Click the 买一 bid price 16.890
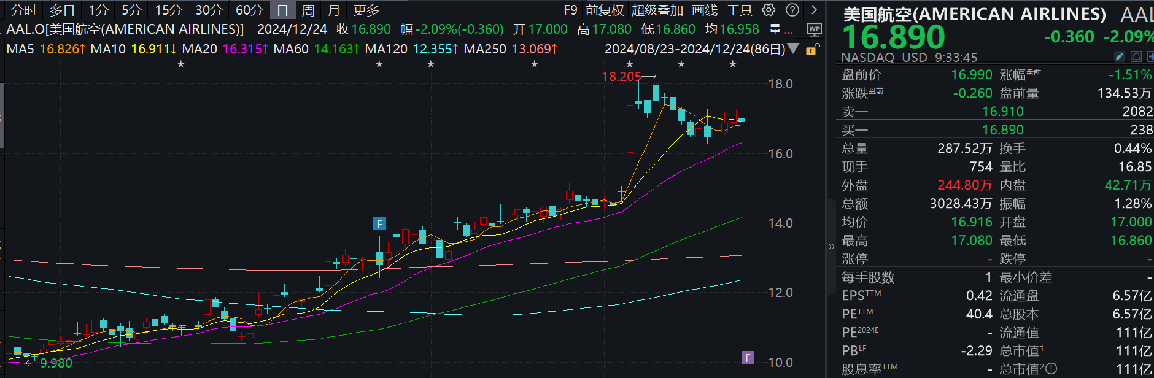The width and height of the screenshot is (1154, 378). [x=1003, y=130]
